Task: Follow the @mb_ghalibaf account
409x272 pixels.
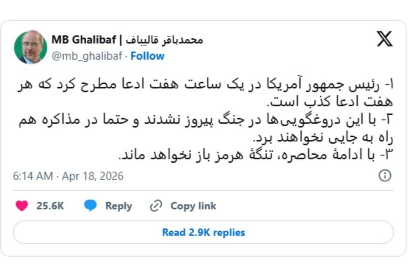Action: 147,56
